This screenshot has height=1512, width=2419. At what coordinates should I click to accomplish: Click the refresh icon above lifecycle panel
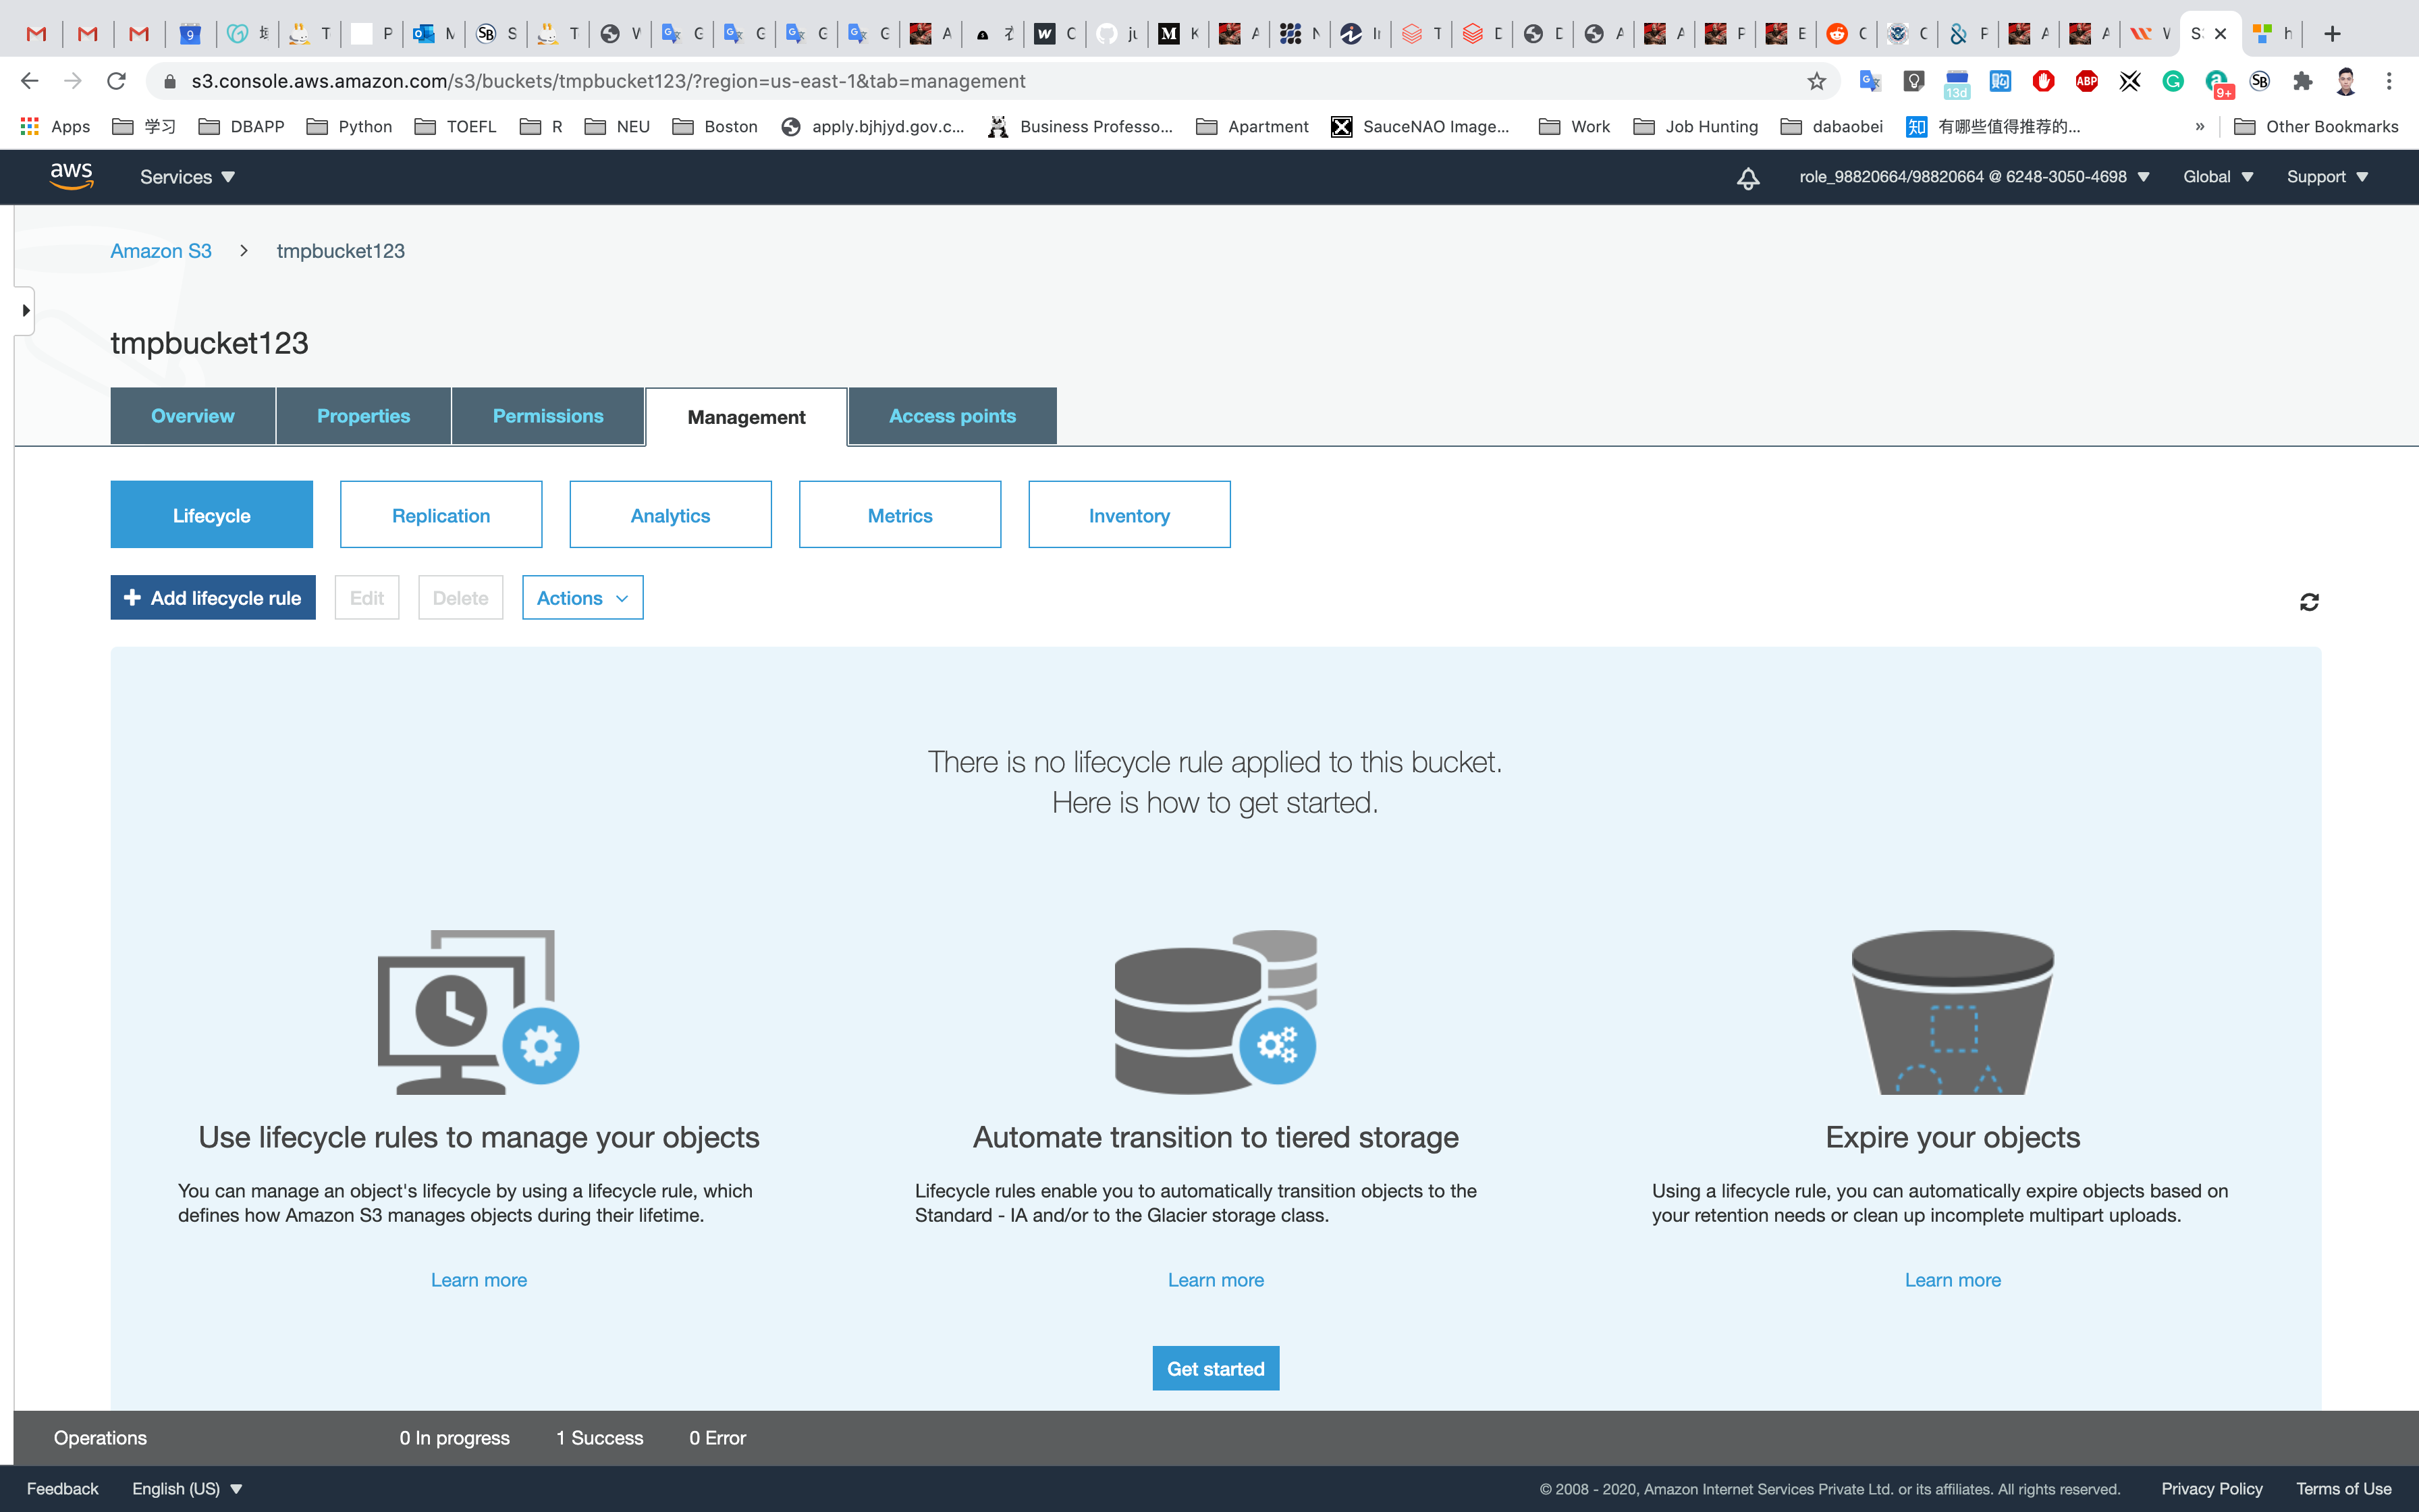pos(2308,602)
